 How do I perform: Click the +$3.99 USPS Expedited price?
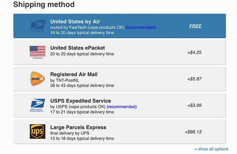[x=194, y=105]
